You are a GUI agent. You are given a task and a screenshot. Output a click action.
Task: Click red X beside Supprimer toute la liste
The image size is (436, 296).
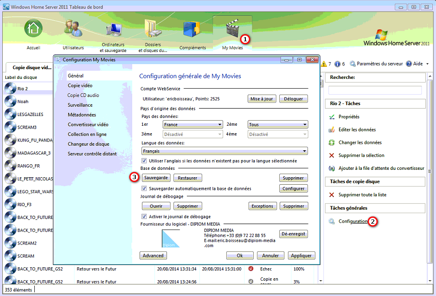click(332, 195)
